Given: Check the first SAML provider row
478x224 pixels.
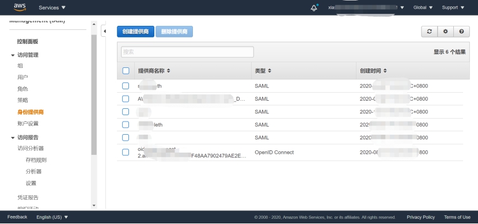Looking at the screenshot, I should [126, 86].
